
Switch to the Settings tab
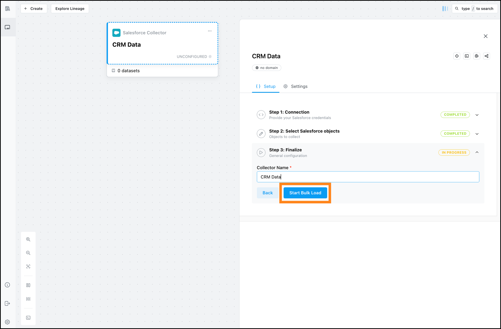[x=296, y=86]
